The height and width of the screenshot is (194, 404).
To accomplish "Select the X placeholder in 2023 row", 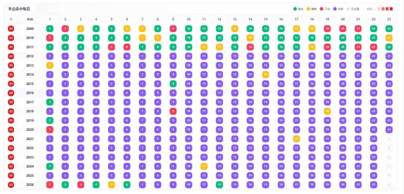I will coord(389,157).
